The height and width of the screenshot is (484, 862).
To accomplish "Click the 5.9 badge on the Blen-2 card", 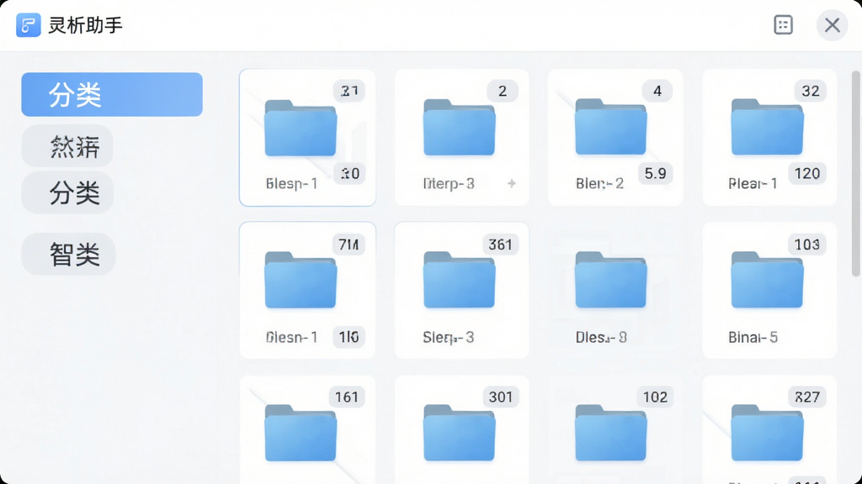I will click(655, 173).
